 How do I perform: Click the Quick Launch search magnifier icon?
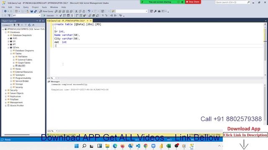pos(248,2)
